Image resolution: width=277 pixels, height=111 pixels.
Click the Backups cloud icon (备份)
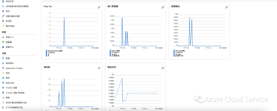3,78
